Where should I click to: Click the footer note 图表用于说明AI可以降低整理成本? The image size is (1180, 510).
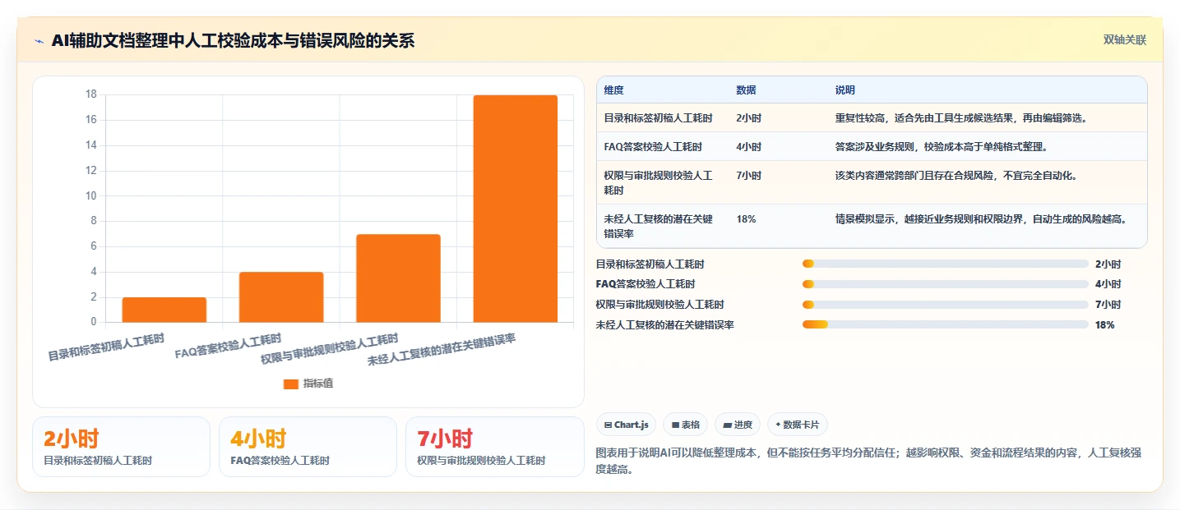[868, 462]
